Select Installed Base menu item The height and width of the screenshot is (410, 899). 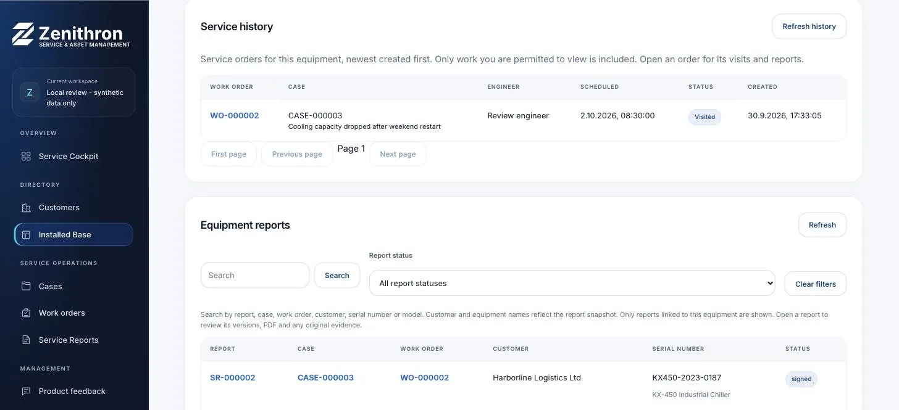point(73,235)
